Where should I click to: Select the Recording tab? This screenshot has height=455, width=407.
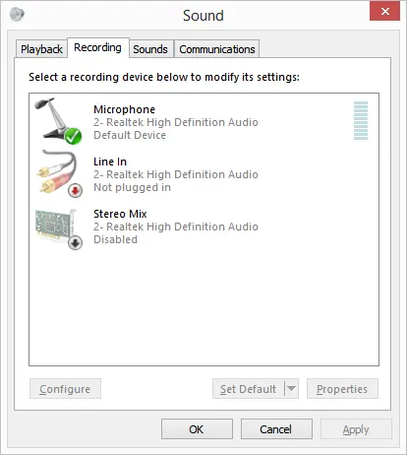pos(97,47)
